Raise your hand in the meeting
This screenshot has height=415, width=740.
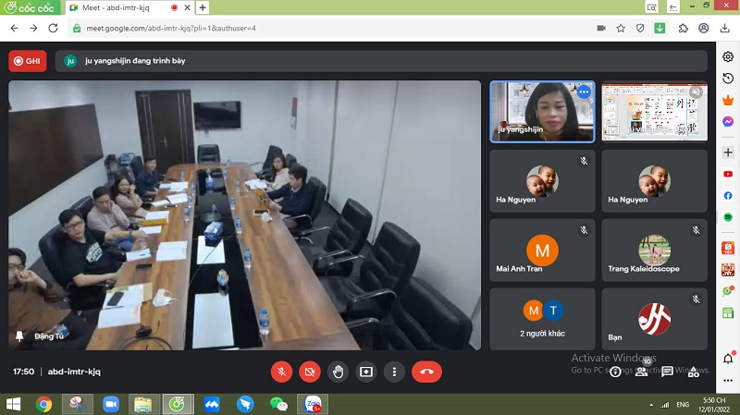[339, 372]
